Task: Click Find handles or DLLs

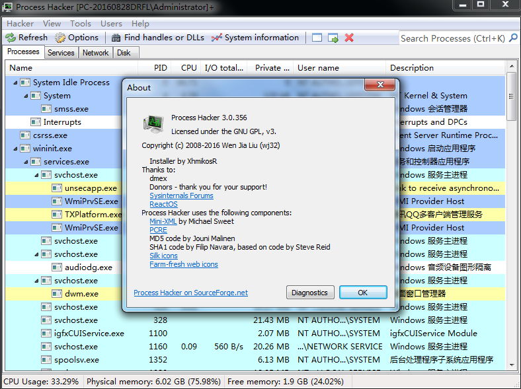Action: click(158, 38)
